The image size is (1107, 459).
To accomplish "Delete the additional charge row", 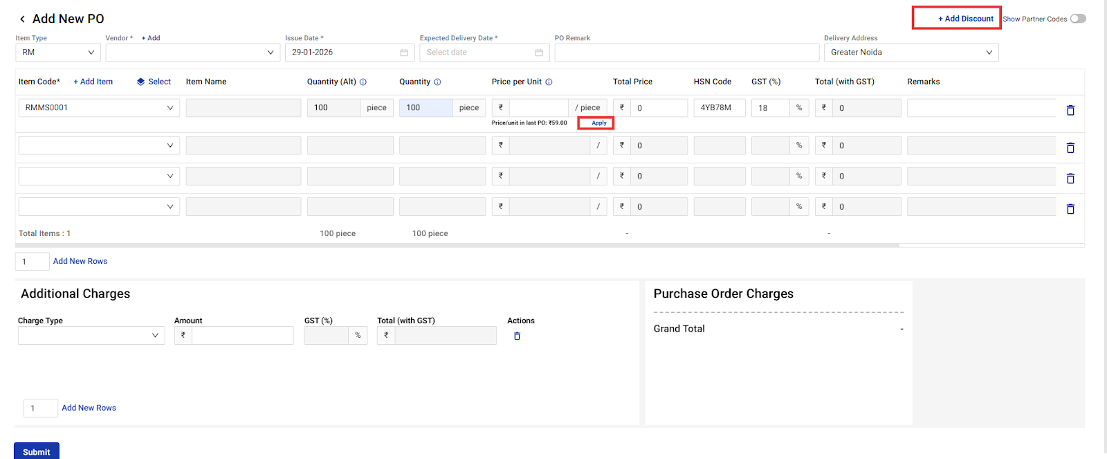I will point(517,336).
